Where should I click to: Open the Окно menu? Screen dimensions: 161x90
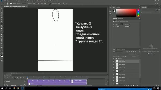(51, 1)
